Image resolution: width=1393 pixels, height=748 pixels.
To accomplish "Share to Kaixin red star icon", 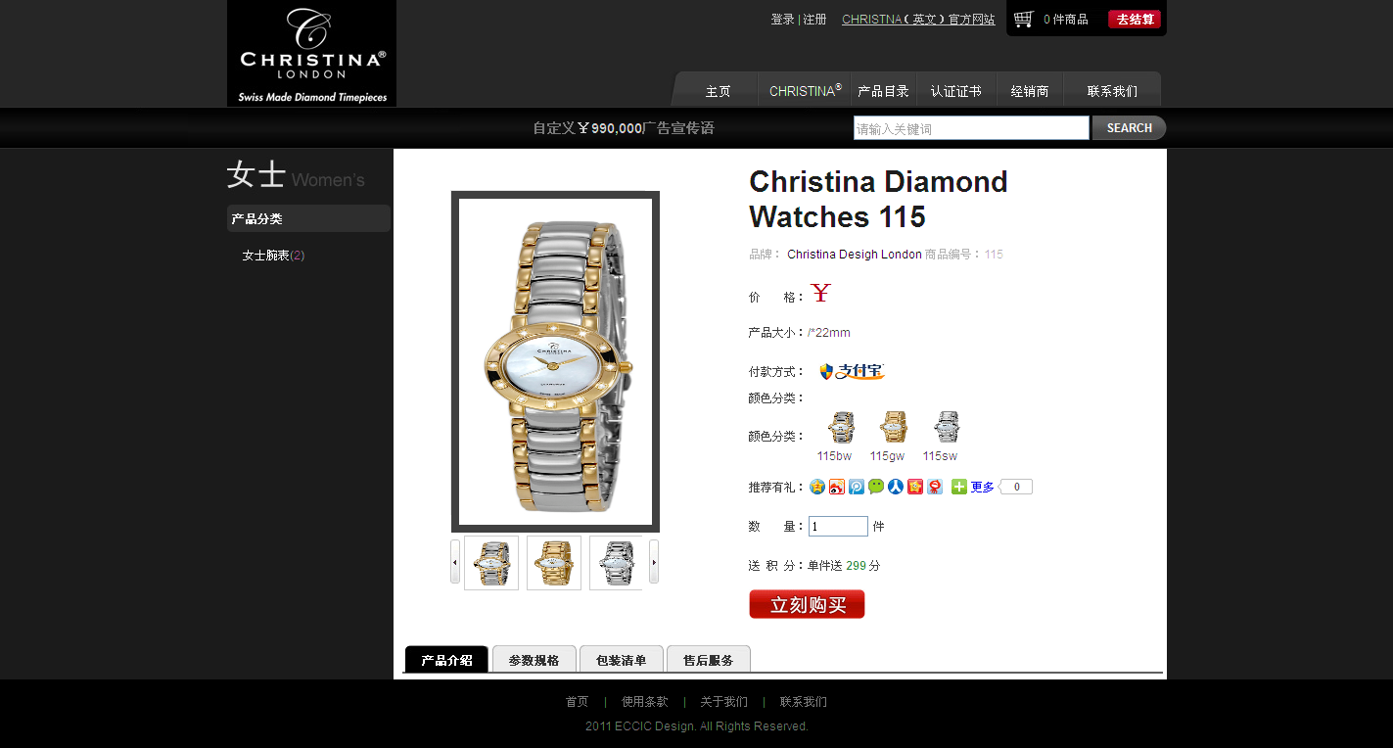I will click(x=915, y=487).
